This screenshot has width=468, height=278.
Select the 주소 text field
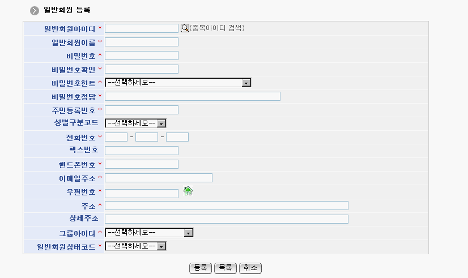(227, 206)
